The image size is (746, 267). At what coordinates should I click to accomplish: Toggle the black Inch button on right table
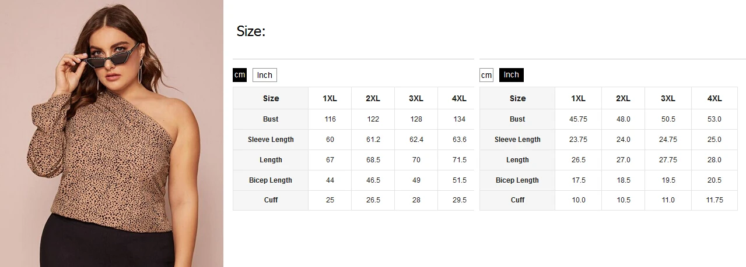pos(512,75)
